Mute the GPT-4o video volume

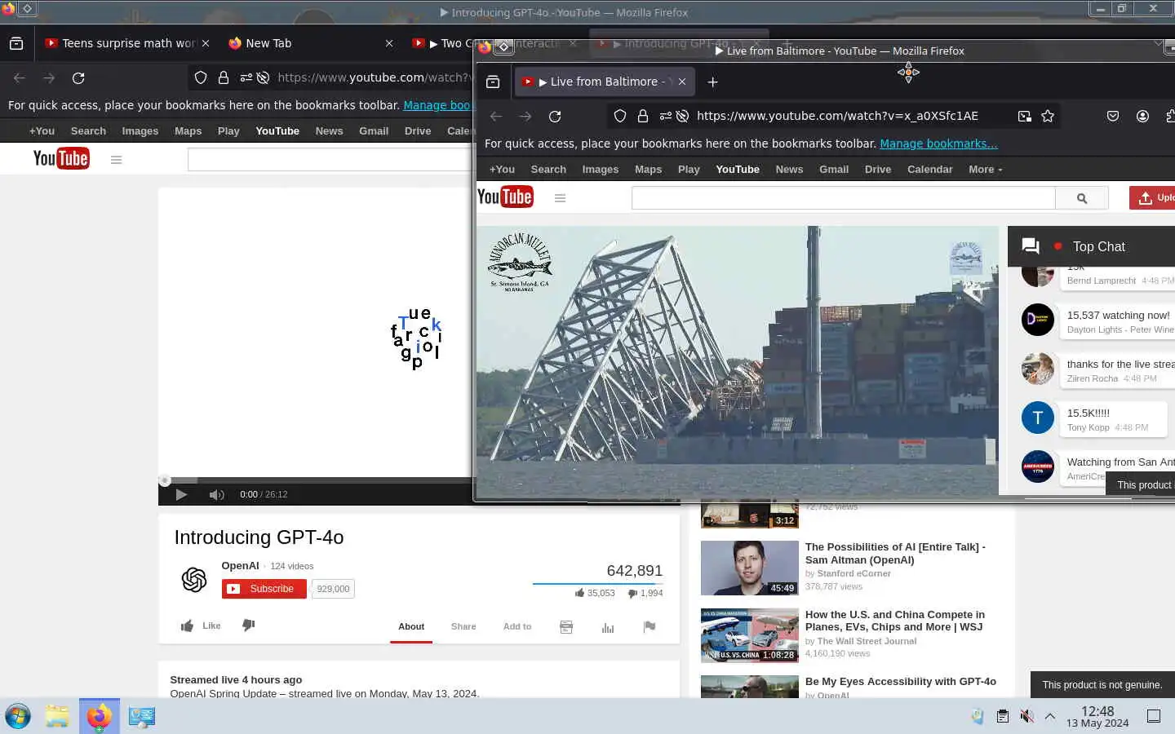click(x=216, y=494)
